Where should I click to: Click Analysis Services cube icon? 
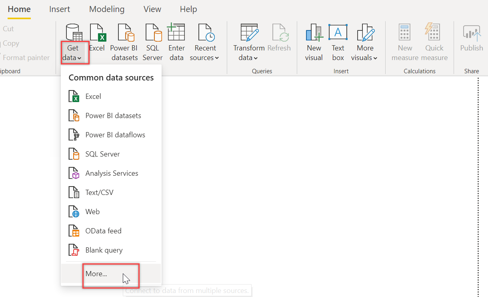[74, 173]
